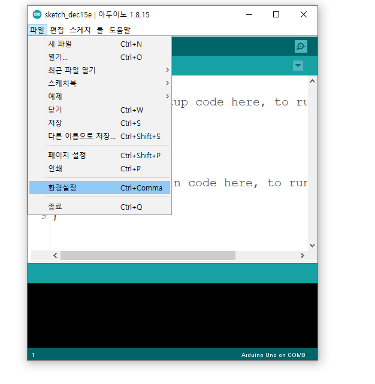Expand 스케치북 submenu arrow
This screenshot has width=375, height=384.
tap(167, 83)
